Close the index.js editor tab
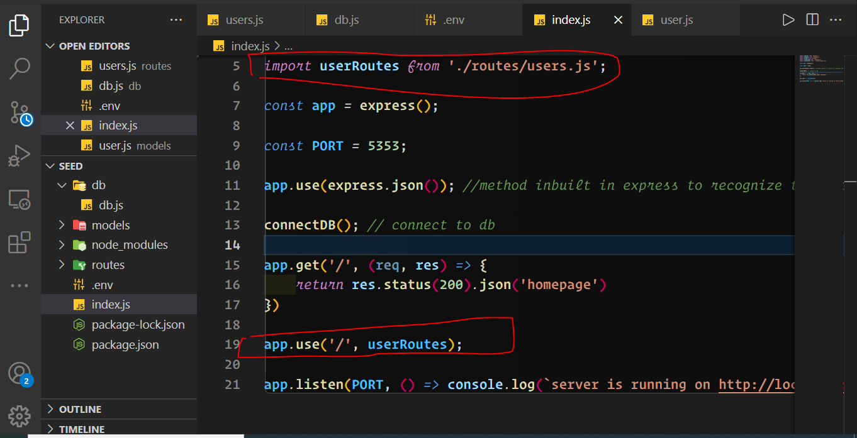The height and width of the screenshot is (438, 857). point(618,20)
